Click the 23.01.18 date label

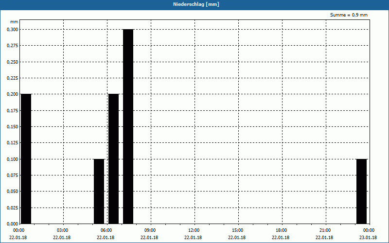(x=368, y=238)
